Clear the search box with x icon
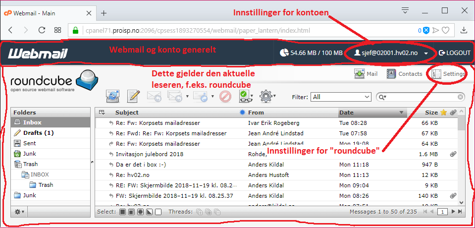The image size is (475, 228). tap(460, 97)
